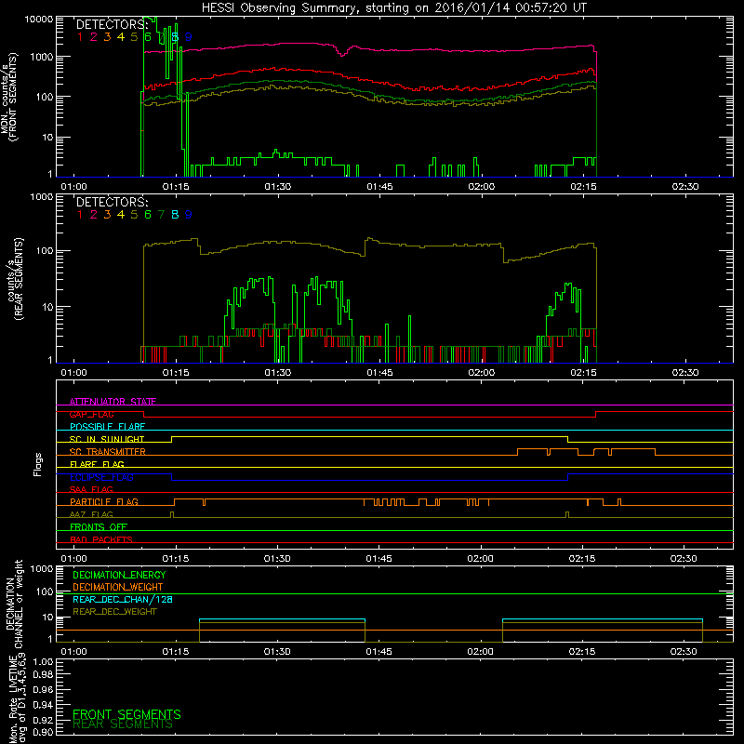Select blue detector number 9 in the front segments legend
This screenshot has height=744, width=744.
(x=189, y=37)
